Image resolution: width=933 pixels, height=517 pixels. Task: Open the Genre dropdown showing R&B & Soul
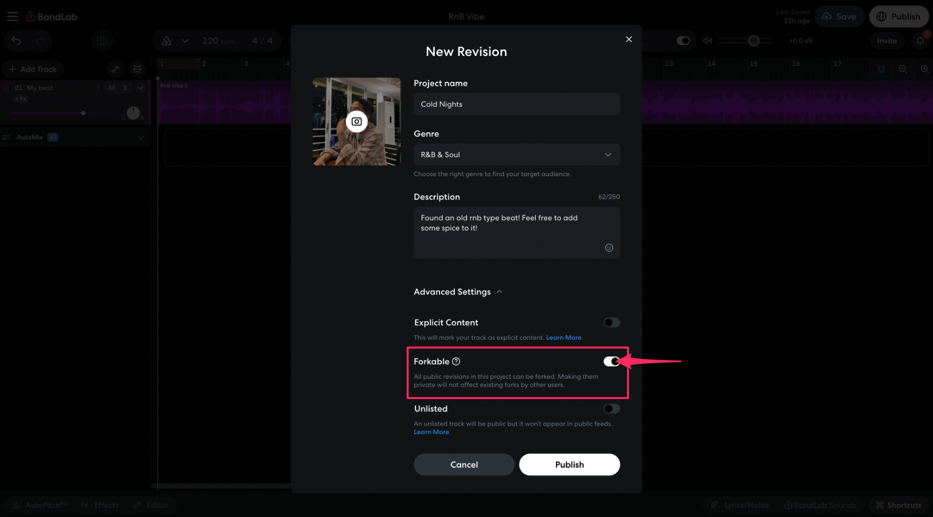click(x=516, y=154)
